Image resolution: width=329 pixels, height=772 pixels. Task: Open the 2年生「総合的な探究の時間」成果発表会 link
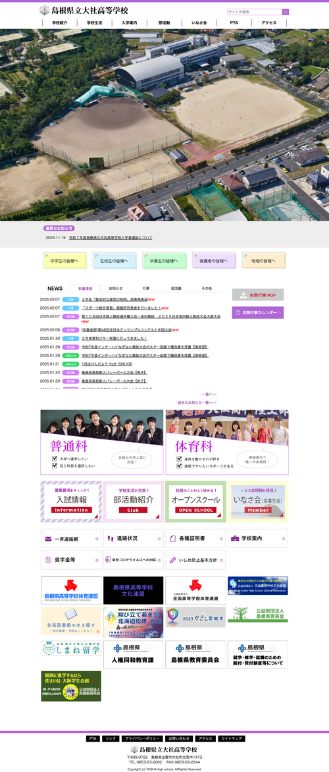(114, 299)
